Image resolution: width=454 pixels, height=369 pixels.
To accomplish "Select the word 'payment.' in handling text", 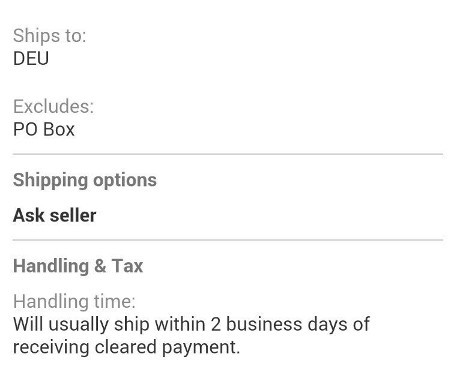I will coord(201,348).
